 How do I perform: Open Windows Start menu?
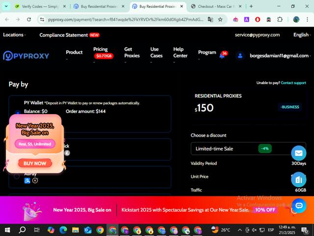(7, 230)
